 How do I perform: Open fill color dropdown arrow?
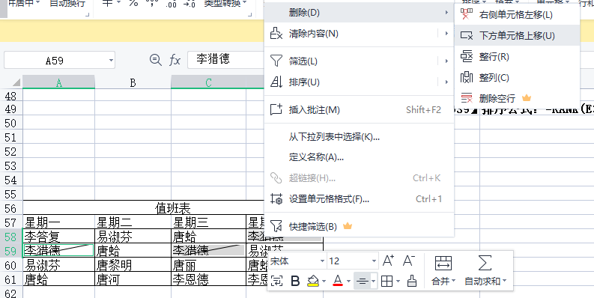pyautogui.click(x=324, y=282)
